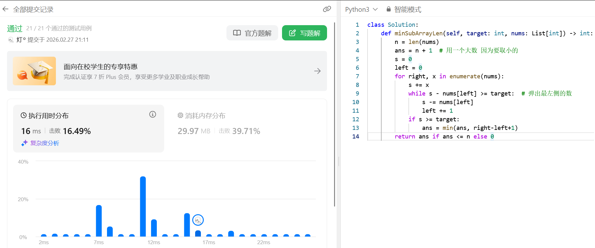The image size is (595, 248).
Task: Expand student offer banner with right arrow
Action: tap(317, 71)
